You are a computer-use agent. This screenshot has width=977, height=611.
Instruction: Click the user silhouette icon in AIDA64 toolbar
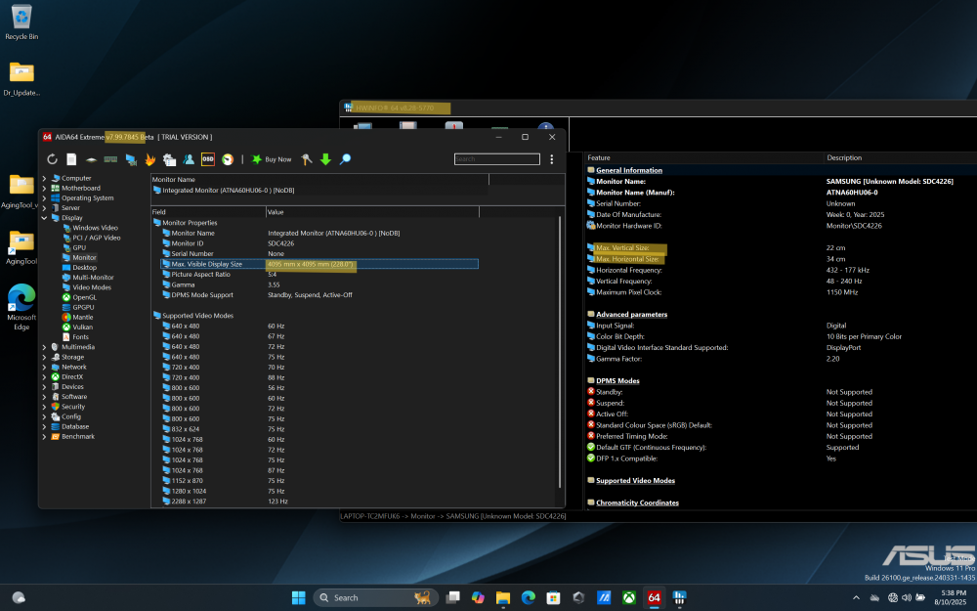[x=189, y=159]
